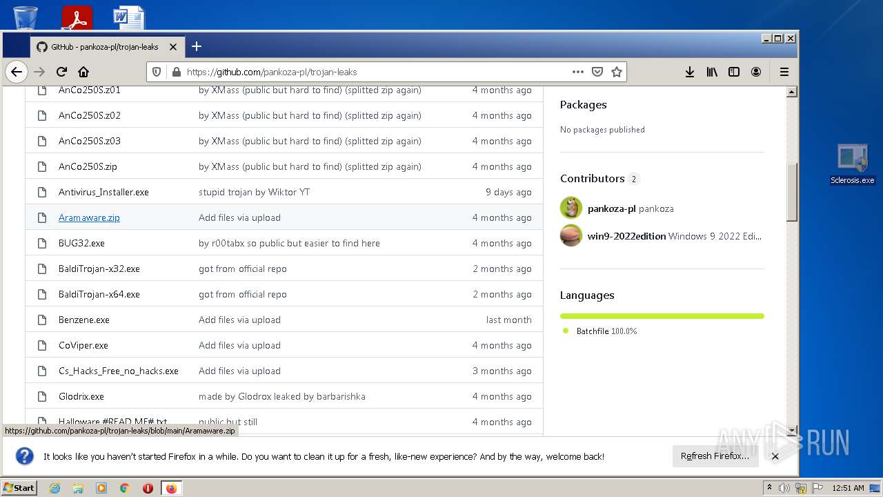Open page actions three-dot menu
883x497 pixels.
tap(578, 72)
